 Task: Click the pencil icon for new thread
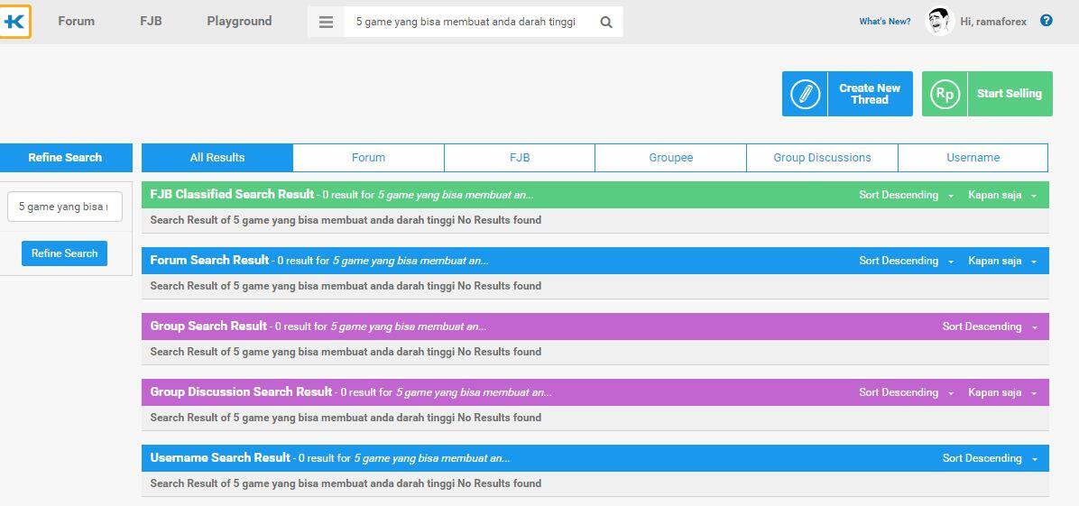point(805,94)
